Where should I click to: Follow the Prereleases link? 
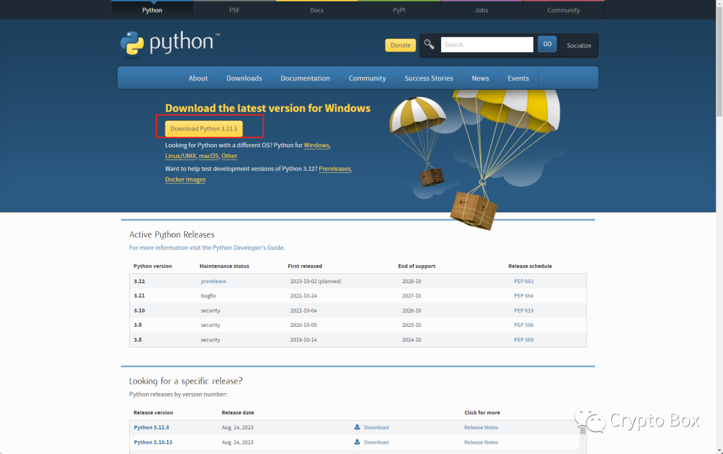tap(334, 169)
